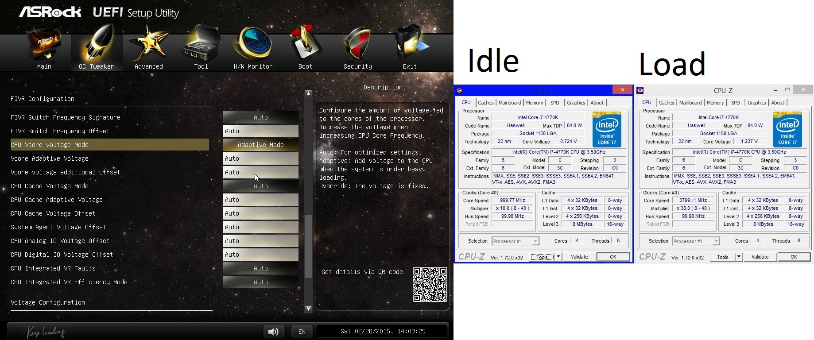Image resolution: width=814 pixels, height=340 pixels.
Task: Click the date and time display
Action: tap(383, 331)
